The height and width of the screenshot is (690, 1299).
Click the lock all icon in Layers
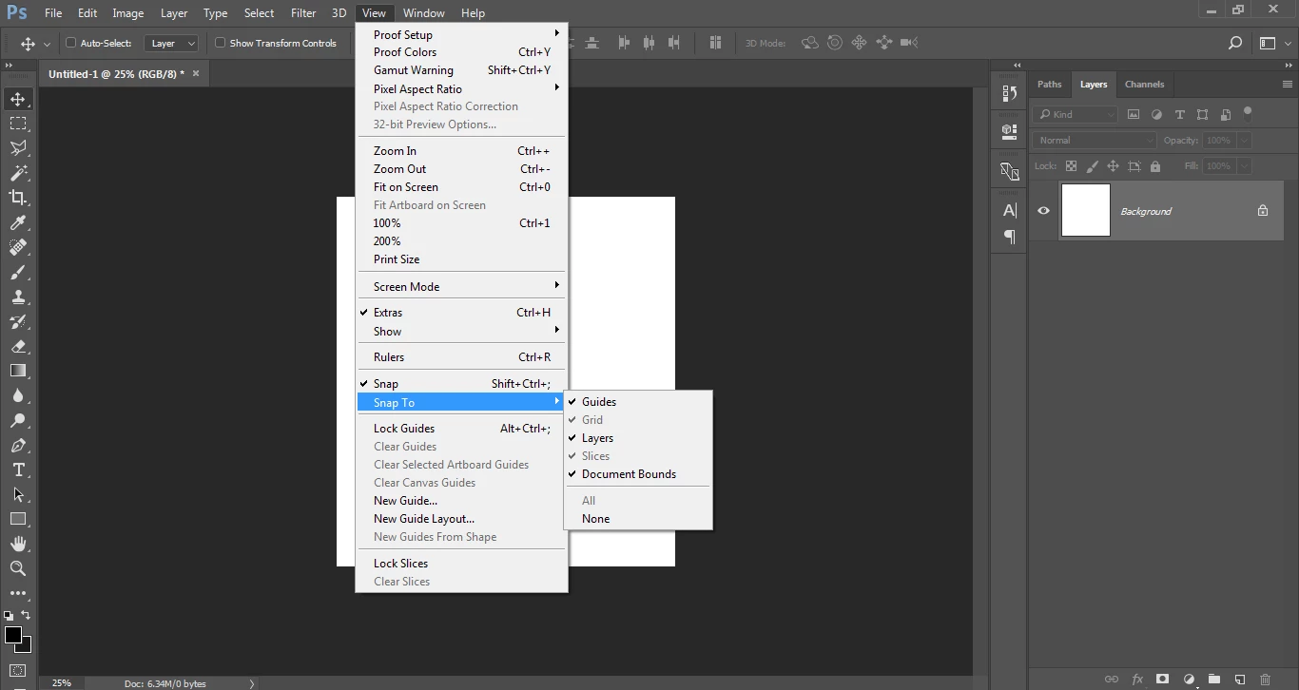(x=1155, y=166)
